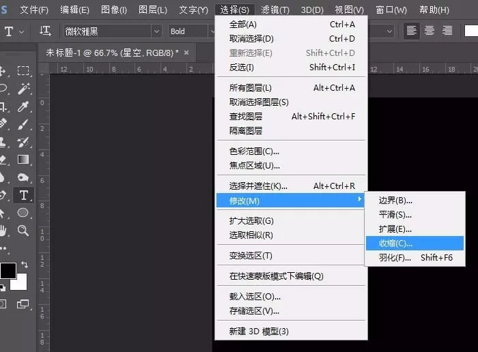The height and width of the screenshot is (352, 478).
Task: Open 载入选区(O)... dialog
Action: pyautogui.click(x=291, y=297)
